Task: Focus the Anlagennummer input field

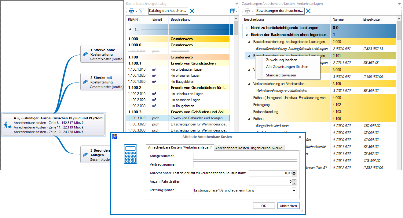Action: coord(245,156)
